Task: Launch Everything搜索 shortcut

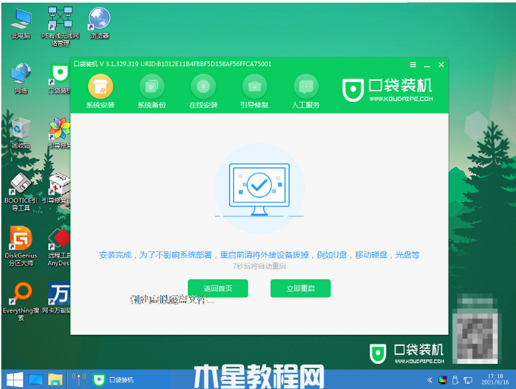Action: coord(21,302)
